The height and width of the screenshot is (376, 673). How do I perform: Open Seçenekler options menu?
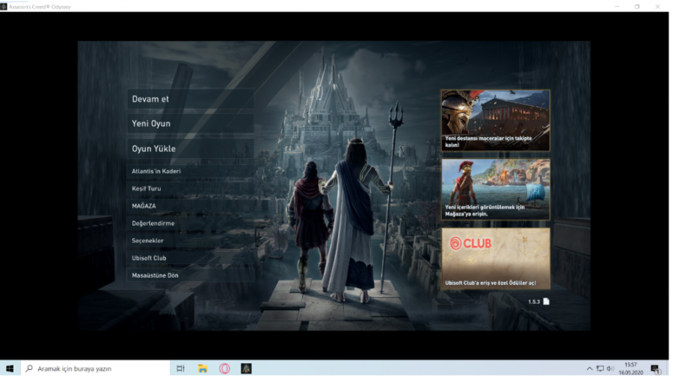pos(190,241)
